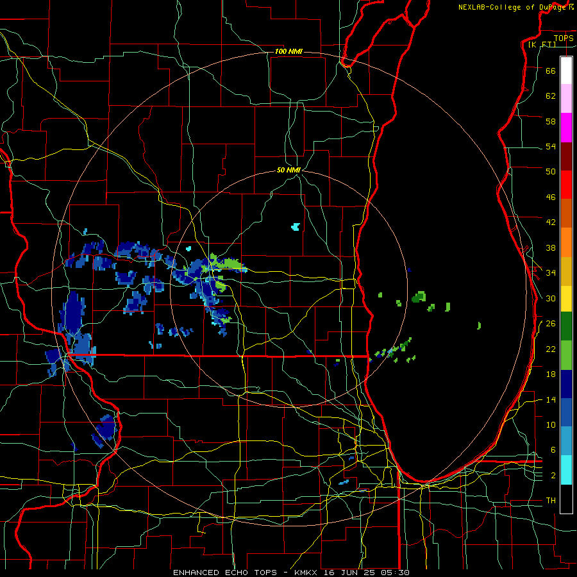Click the 16 JUN 25 date stamp
The image size is (577, 577).
[x=350, y=573]
